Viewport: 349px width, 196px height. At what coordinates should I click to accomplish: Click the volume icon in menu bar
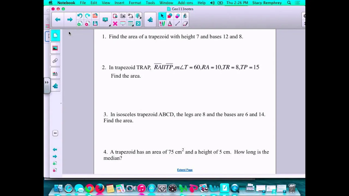coord(212,3)
